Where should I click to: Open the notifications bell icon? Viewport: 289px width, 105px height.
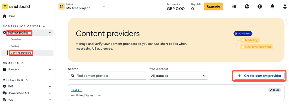272,6
